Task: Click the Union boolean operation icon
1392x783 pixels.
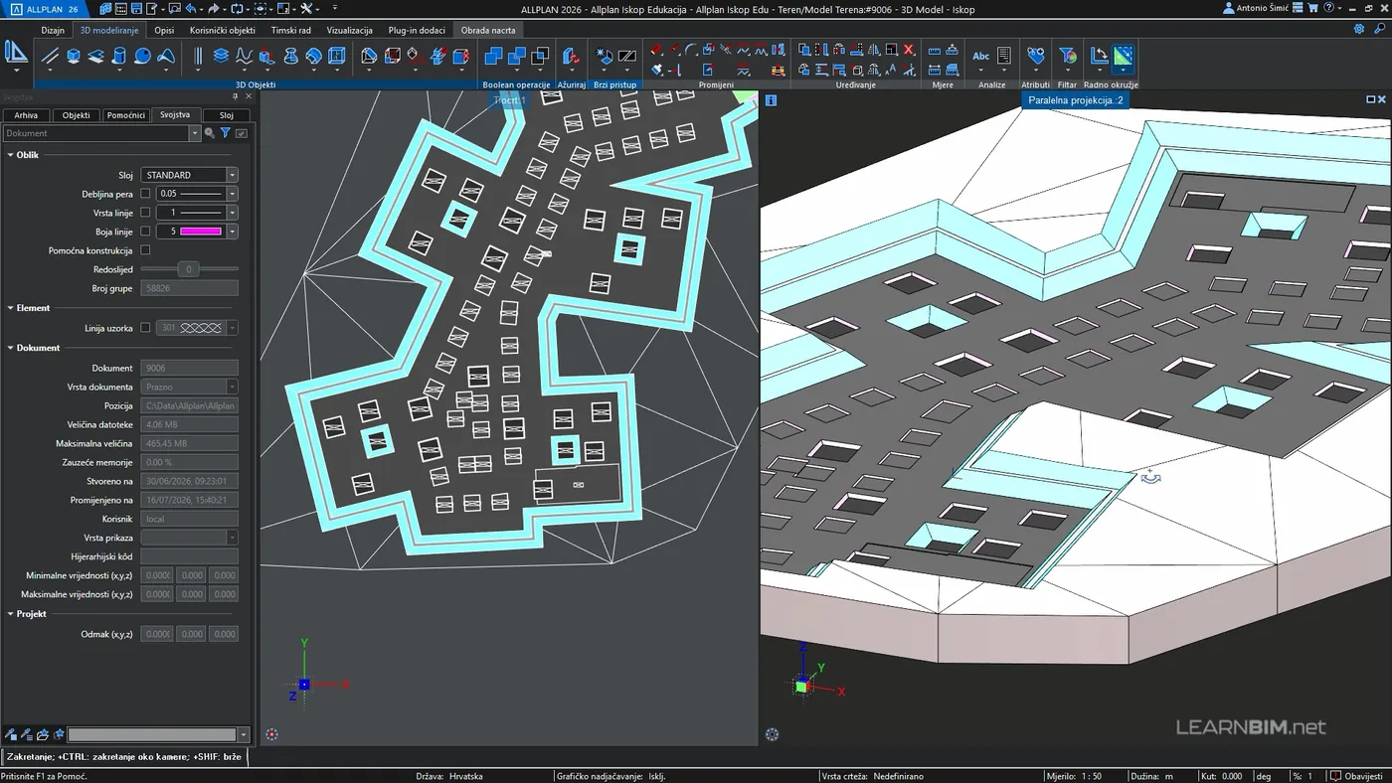Action: 492,57
